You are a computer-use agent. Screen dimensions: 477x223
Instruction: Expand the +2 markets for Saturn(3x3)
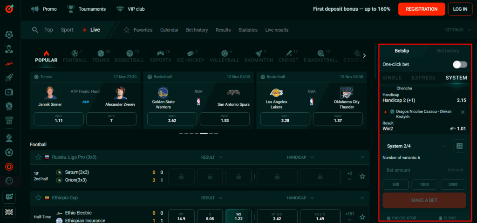pos(349,176)
